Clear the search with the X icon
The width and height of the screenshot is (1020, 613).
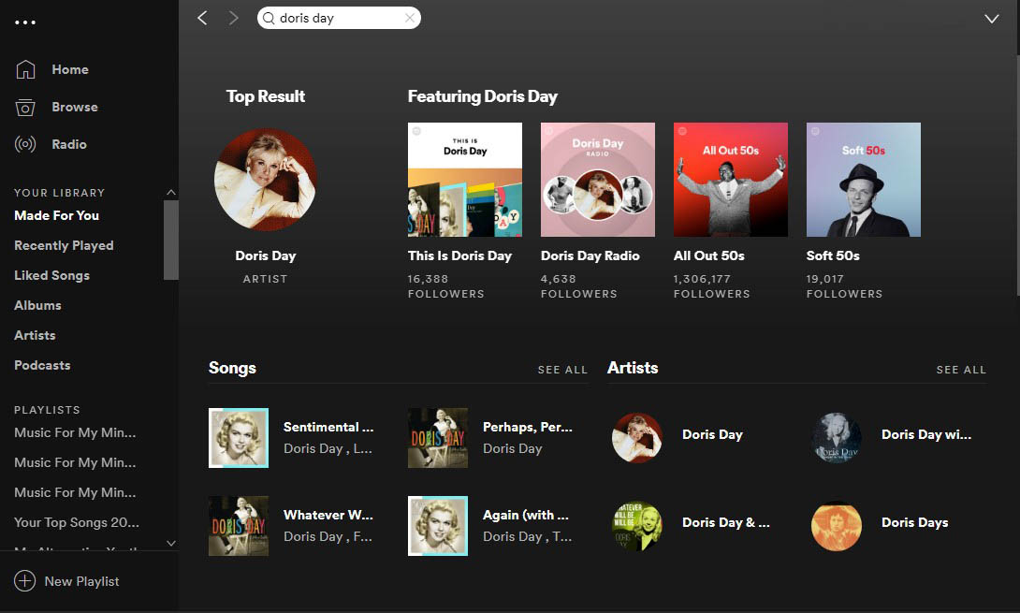(410, 18)
